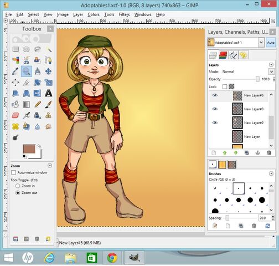Open the Filters menu
Image resolution: width=279 pixels, height=266 pixels.
click(124, 14)
